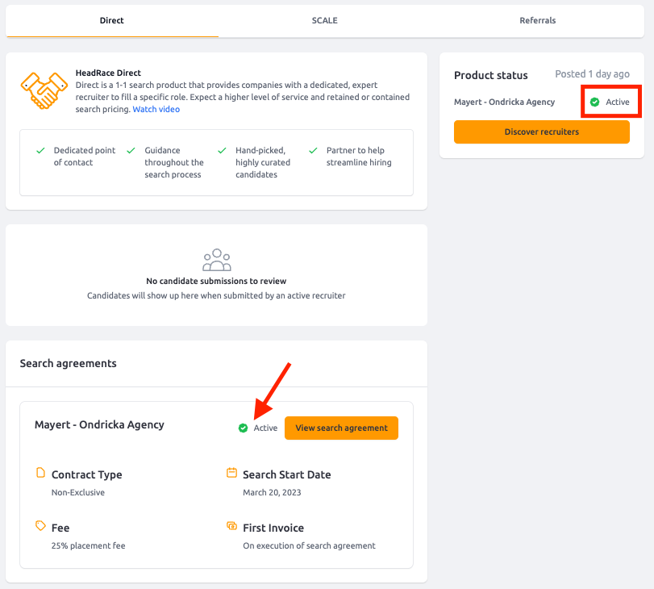Switch to the SCALE tab
This screenshot has height=589, width=654.
[x=324, y=20]
